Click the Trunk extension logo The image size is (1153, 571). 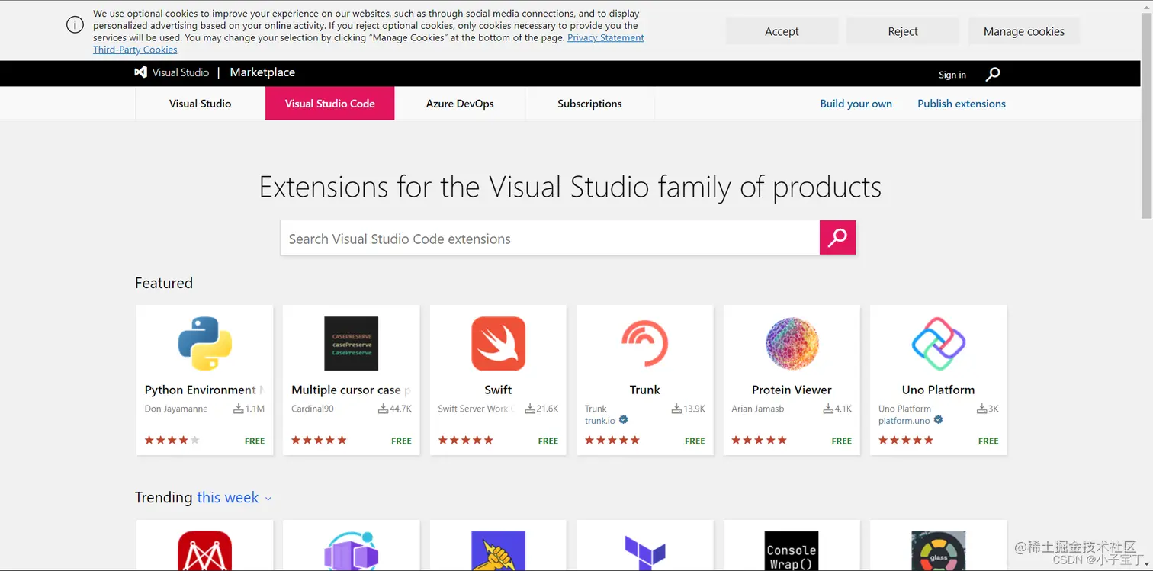tap(644, 344)
